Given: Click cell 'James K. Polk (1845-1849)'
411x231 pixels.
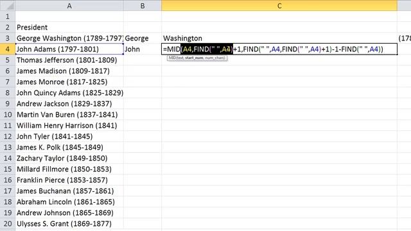Looking at the screenshot, I should [69, 148].
